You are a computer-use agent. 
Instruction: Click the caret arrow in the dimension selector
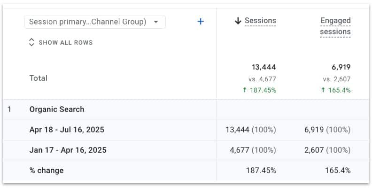click(156, 22)
